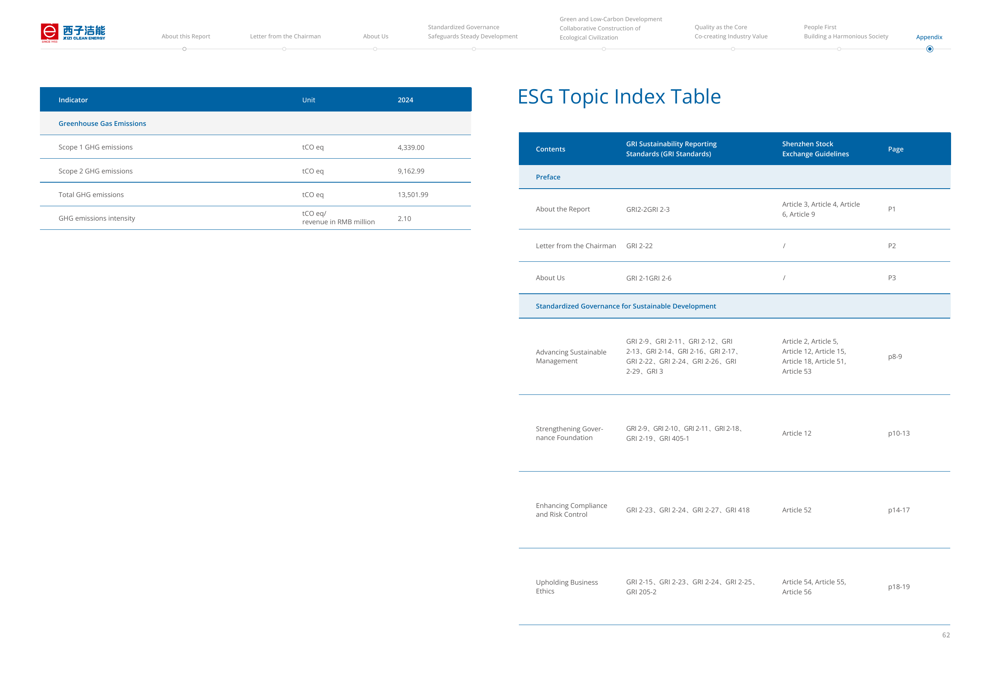Image resolution: width=991 pixels, height=673 pixels.
Task: Go to Letter from the Chairman tab
Action: pos(285,36)
